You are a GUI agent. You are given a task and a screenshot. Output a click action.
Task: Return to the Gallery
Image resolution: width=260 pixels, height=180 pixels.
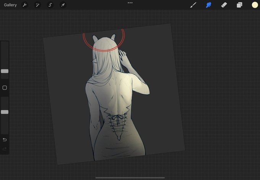(10, 5)
